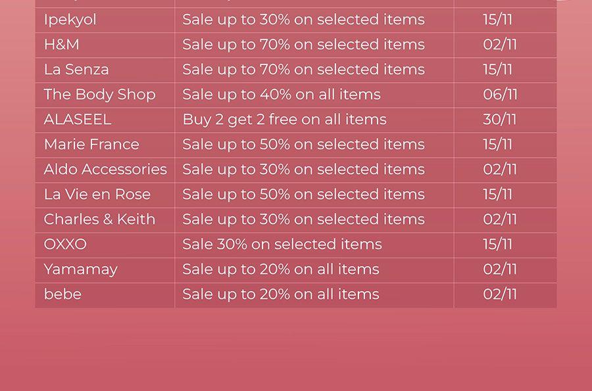Select The Body Shop name
The image size is (592, 391).
pos(100,95)
